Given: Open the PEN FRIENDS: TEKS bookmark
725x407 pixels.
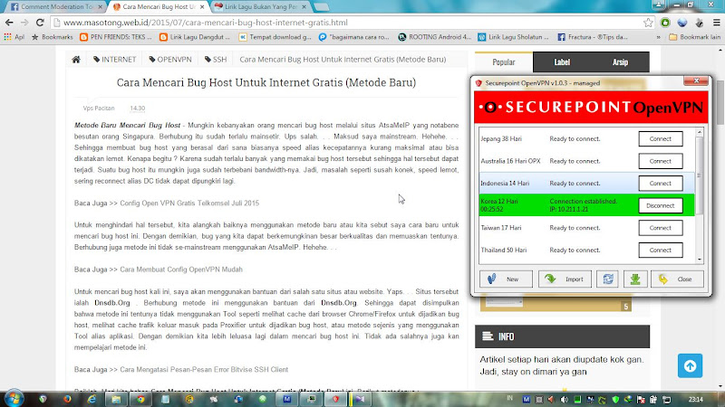Looking at the screenshot, I should pos(116,37).
